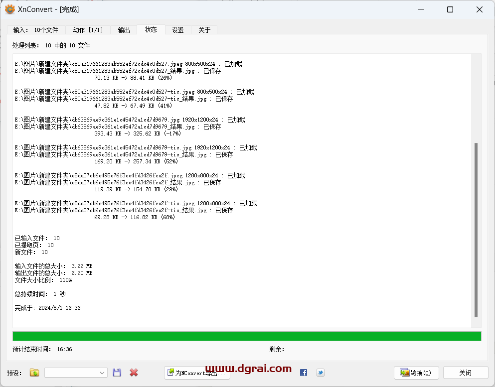Click the line '69.28 KB -> 116.82 KB (68%)'

coord(135,217)
